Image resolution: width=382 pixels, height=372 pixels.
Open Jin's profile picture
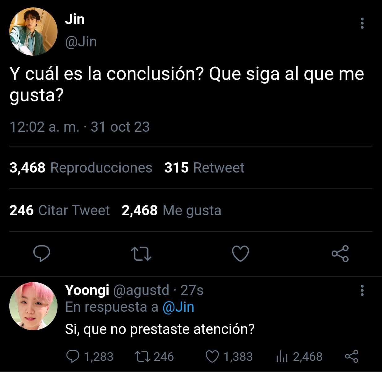pyautogui.click(x=33, y=32)
